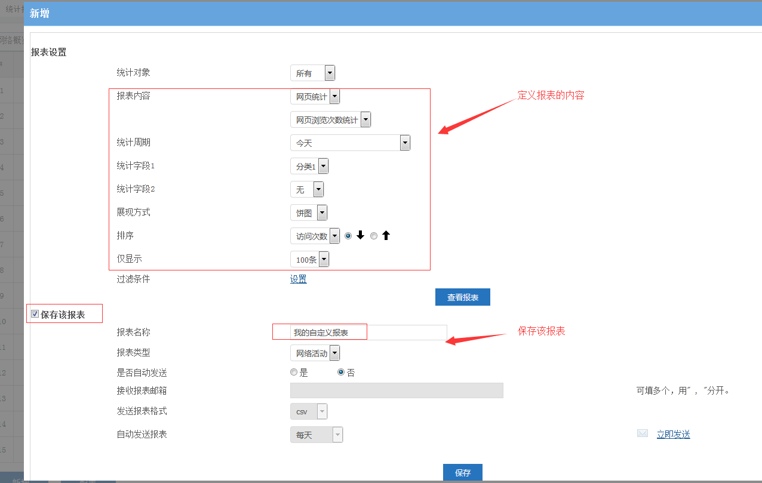Expand the 报表内容 dropdown showing 网页统计

315,97
